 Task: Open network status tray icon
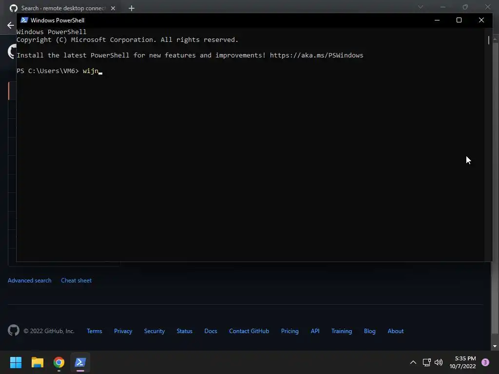pos(426,362)
